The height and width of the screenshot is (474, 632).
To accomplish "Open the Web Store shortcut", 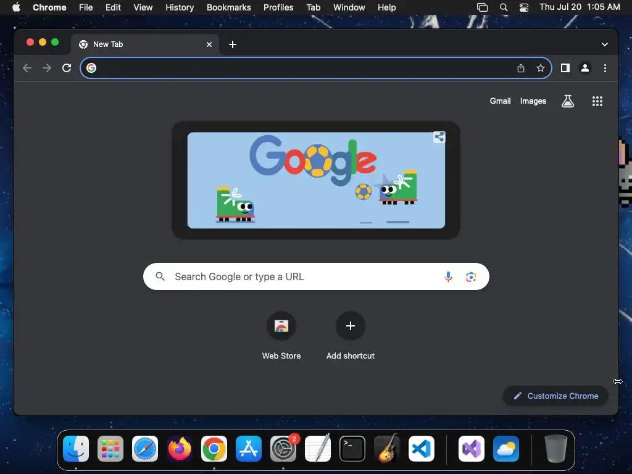I will tap(281, 335).
